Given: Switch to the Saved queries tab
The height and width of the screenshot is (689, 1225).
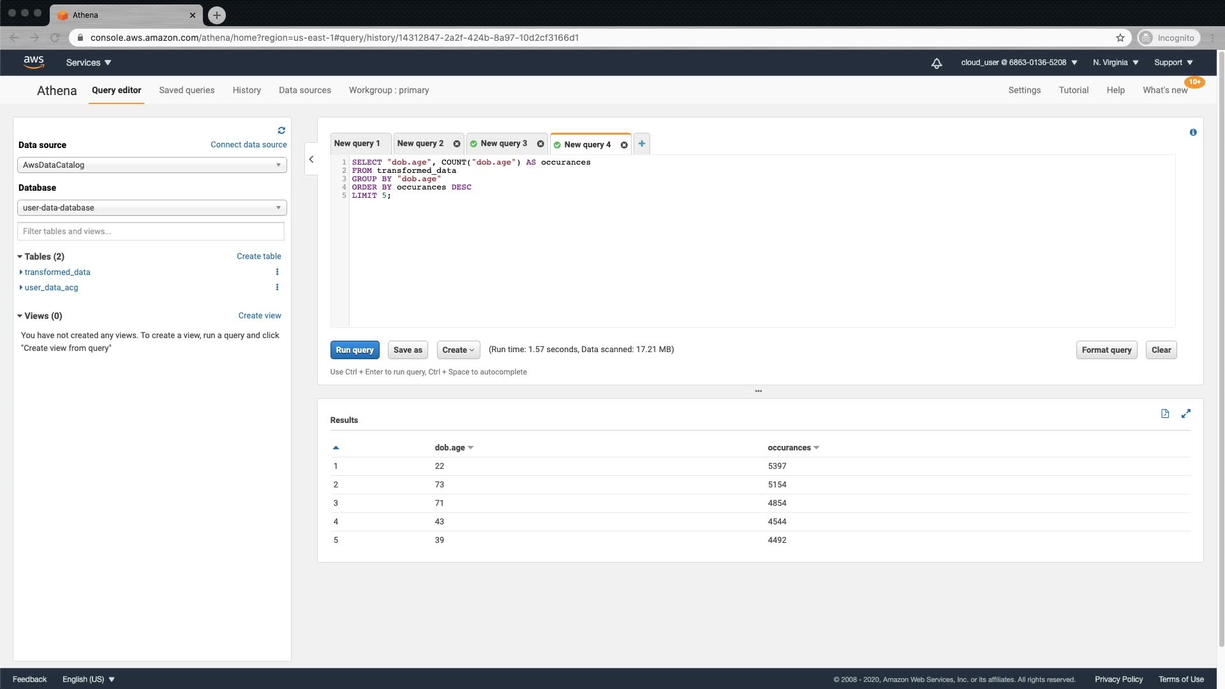Looking at the screenshot, I should point(186,90).
